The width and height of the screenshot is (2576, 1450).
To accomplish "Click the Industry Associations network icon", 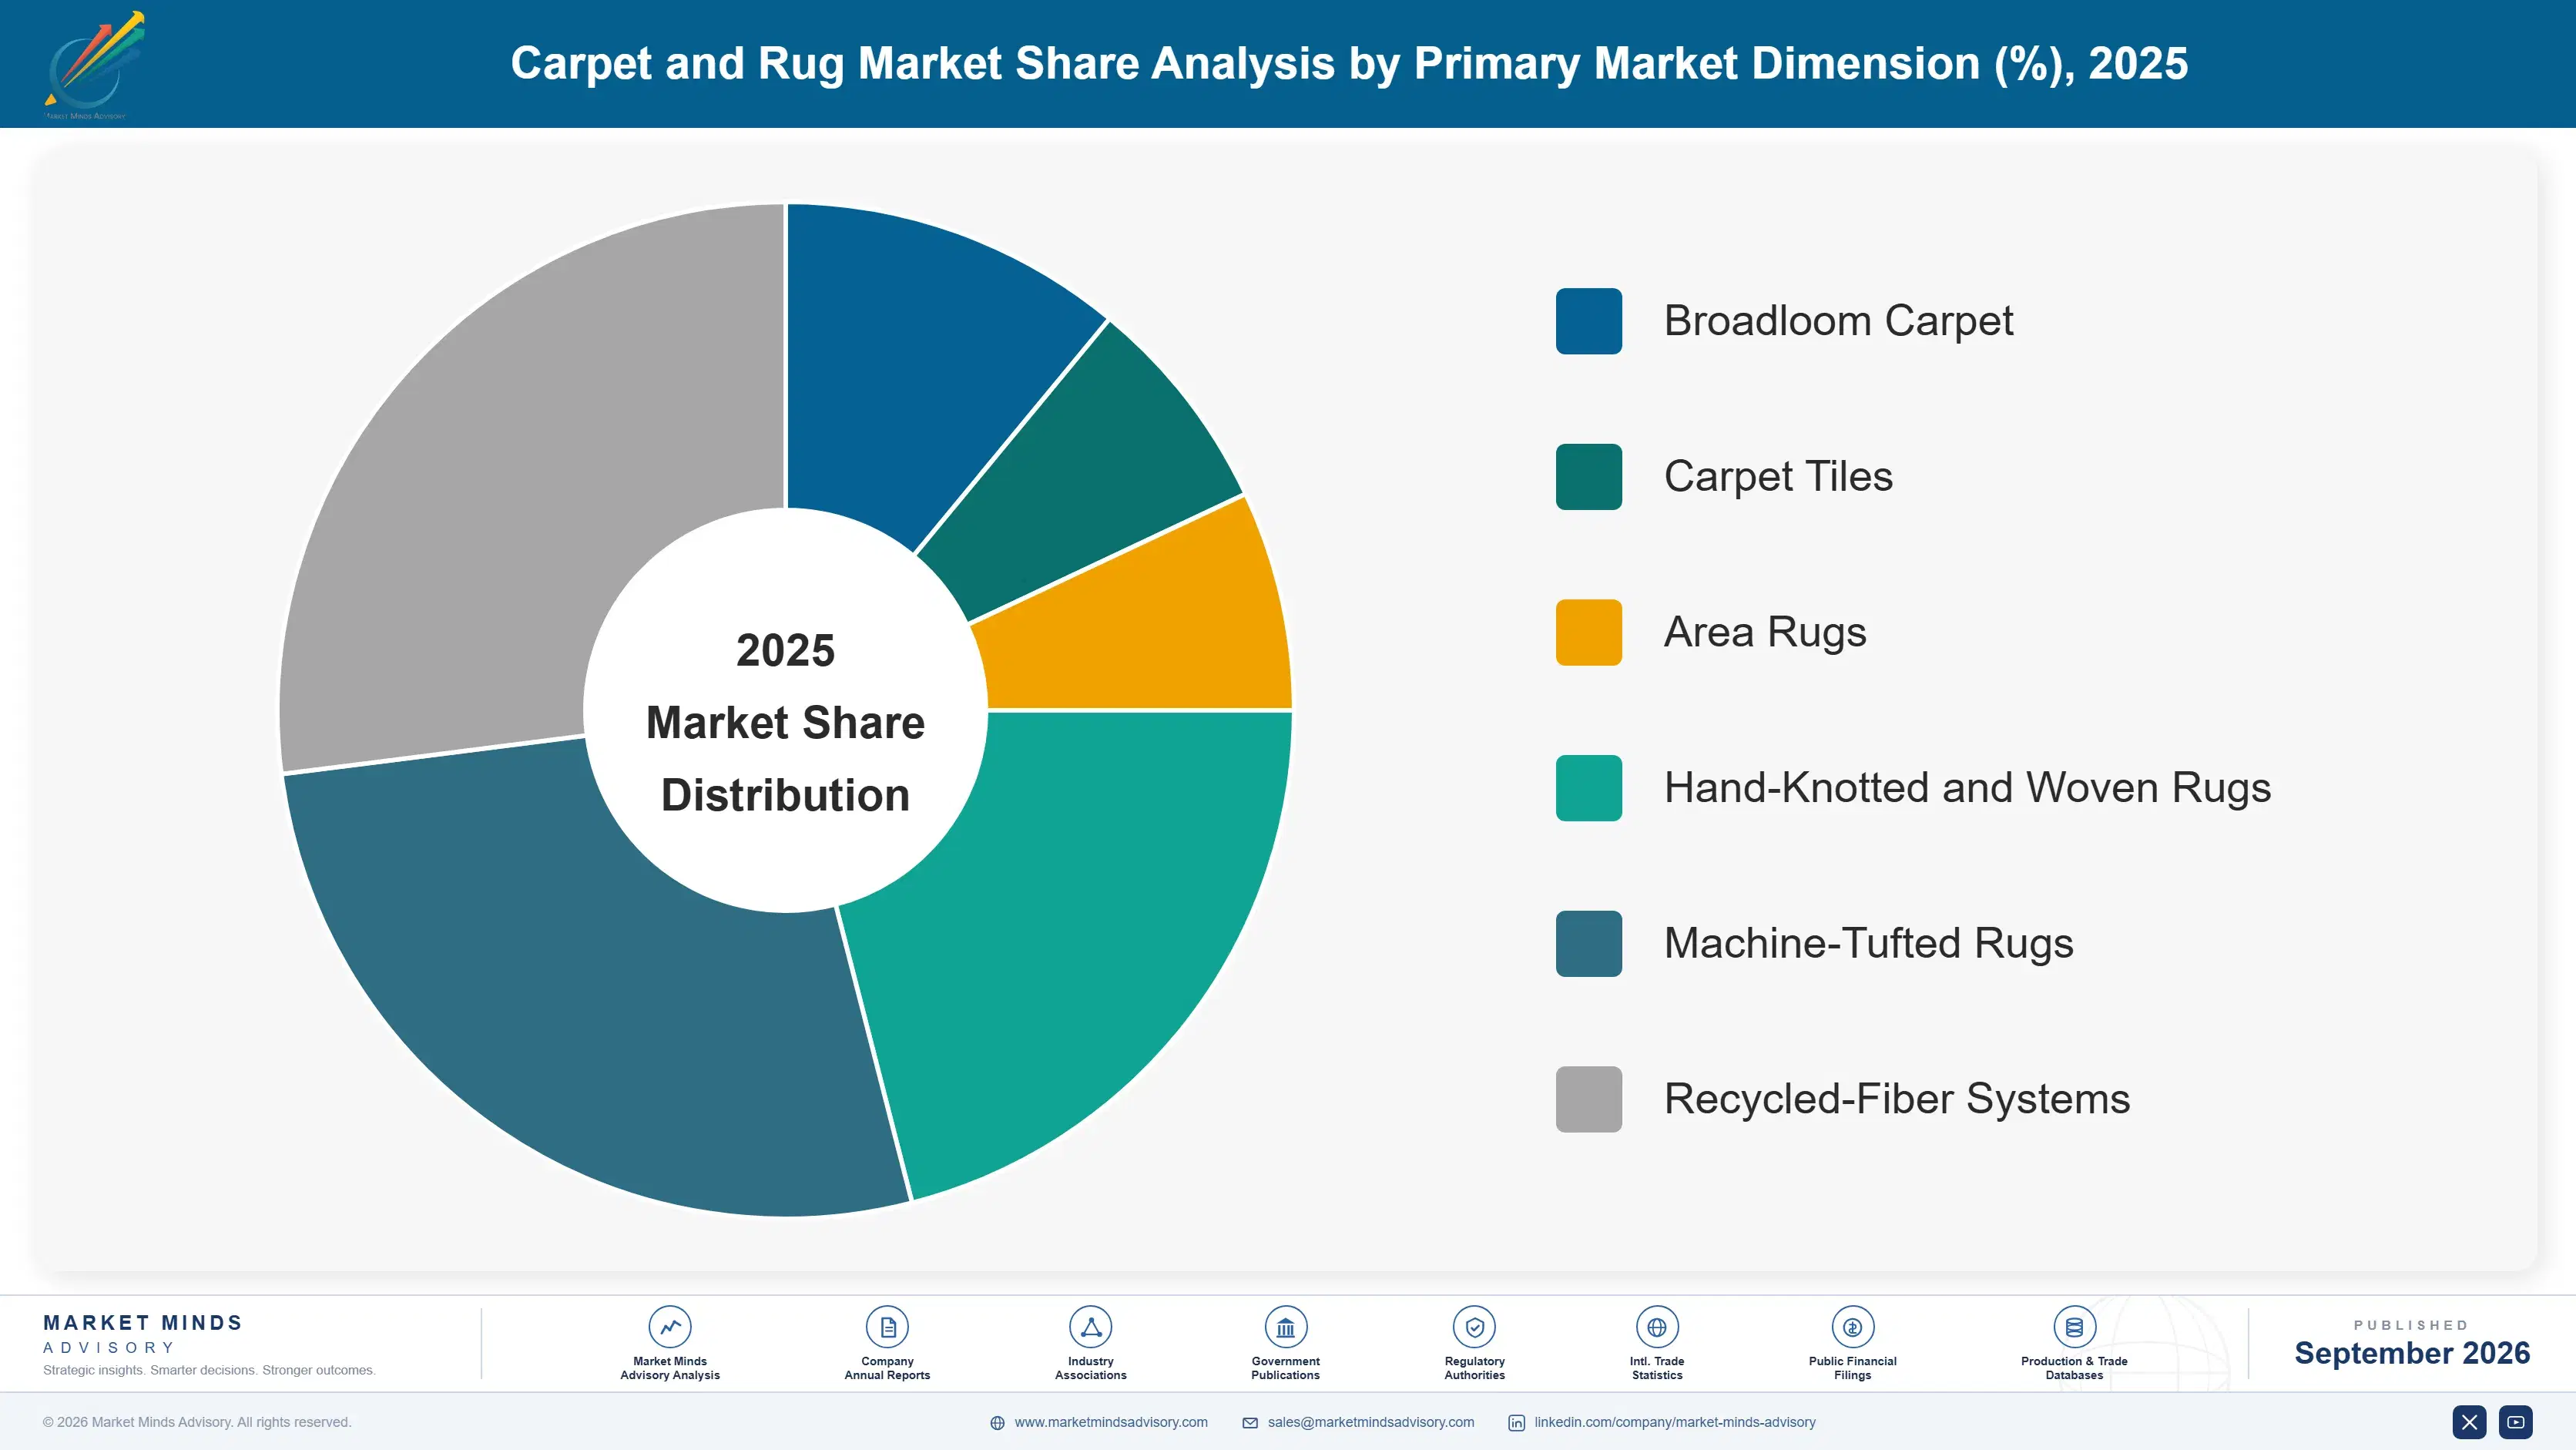I will pos(1090,1327).
